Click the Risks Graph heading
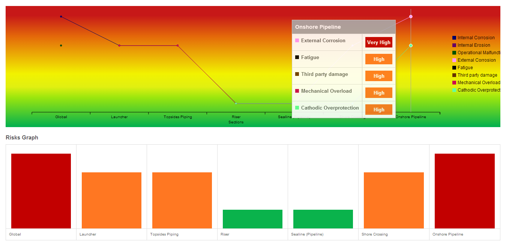 click(x=22, y=138)
